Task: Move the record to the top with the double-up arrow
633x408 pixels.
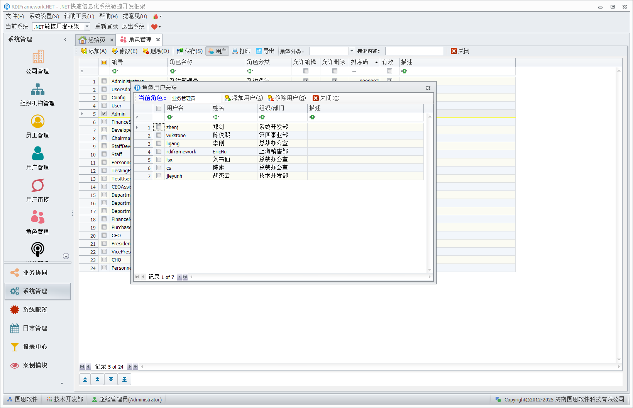Action: click(85, 379)
